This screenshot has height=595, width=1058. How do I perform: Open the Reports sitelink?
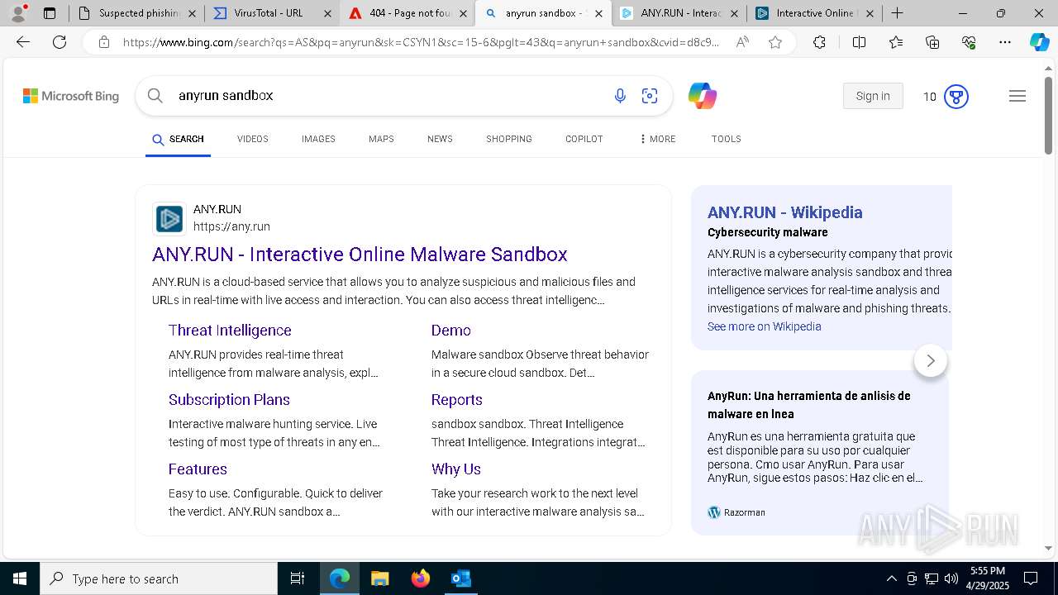point(457,400)
